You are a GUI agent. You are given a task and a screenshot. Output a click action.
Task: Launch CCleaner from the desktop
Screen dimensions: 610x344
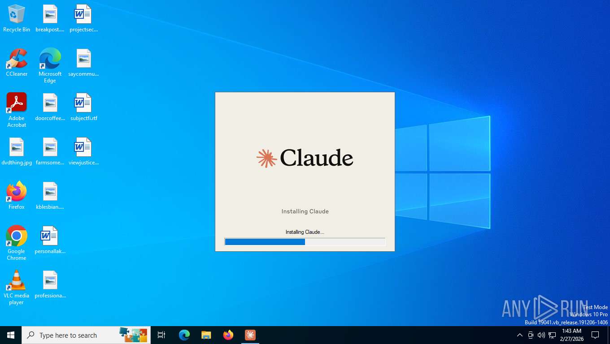[x=17, y=63]
